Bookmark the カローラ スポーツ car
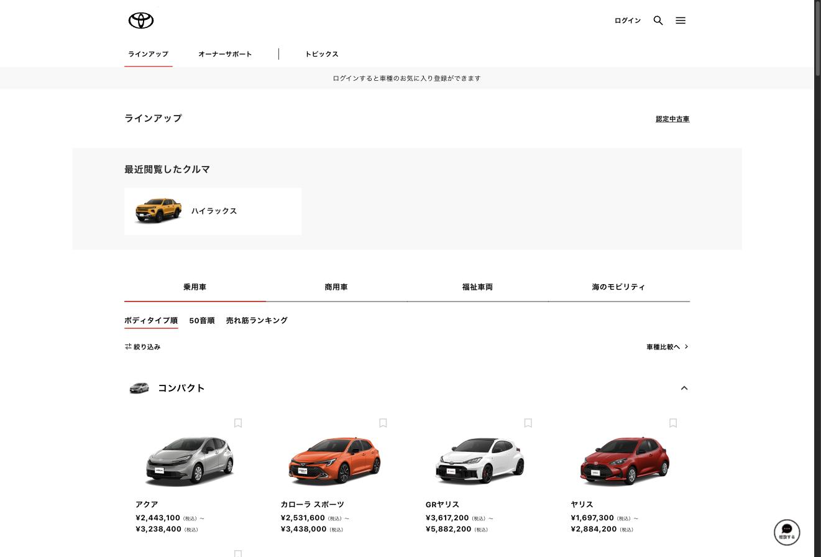Viewport: 821px width, 557px height. (383, 423)
